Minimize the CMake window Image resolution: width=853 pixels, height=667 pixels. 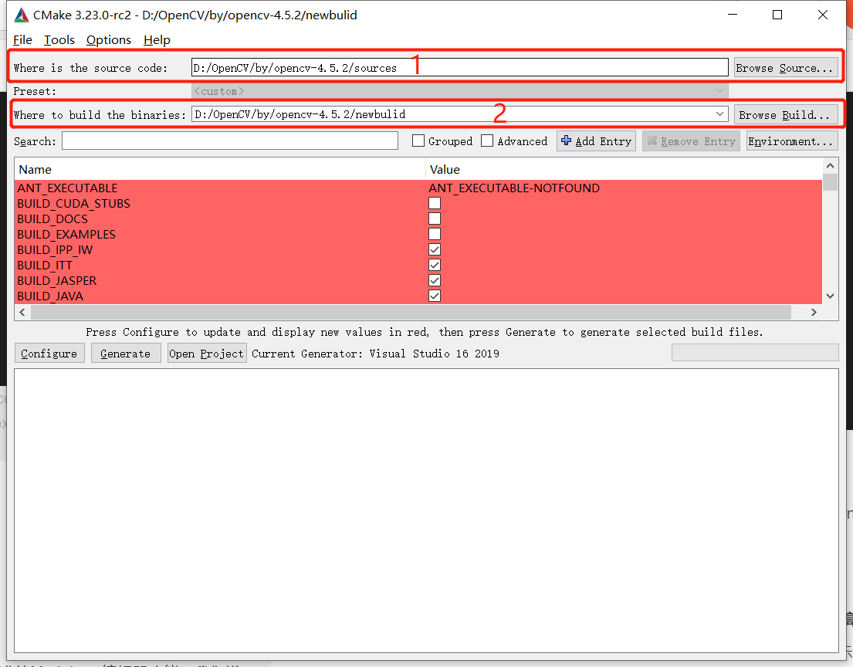pyautogui.click(x=733, y=15)
